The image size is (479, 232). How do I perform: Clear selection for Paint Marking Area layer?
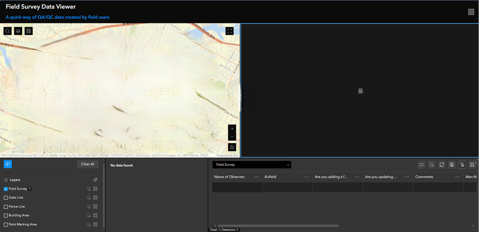click(x=89, y=224)
